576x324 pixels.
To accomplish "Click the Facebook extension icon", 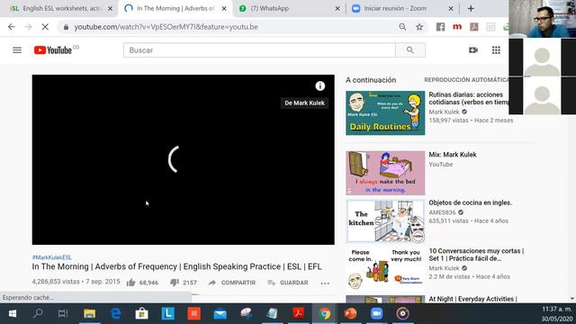I will tap(440, 27).
